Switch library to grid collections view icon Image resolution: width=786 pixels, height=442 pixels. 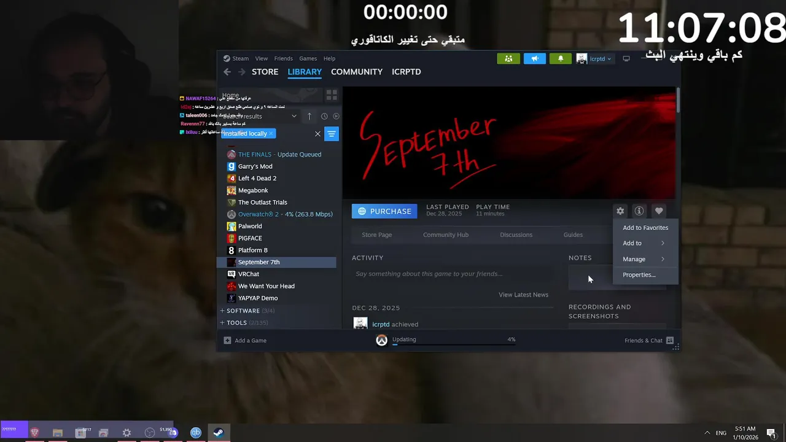[332, 95]
